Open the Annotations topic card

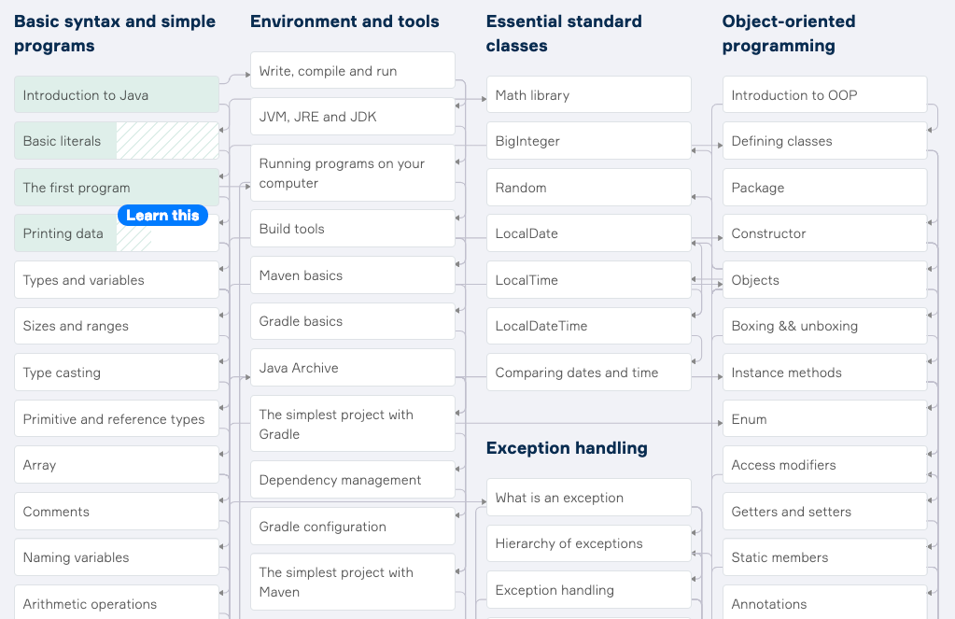click(823, 603)
